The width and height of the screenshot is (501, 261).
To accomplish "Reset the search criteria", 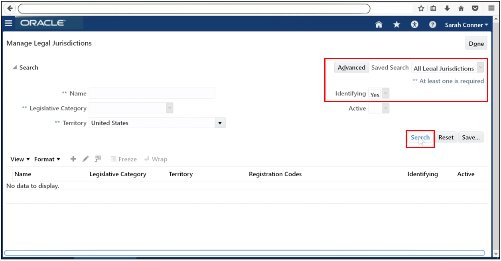I will [446, 137].
